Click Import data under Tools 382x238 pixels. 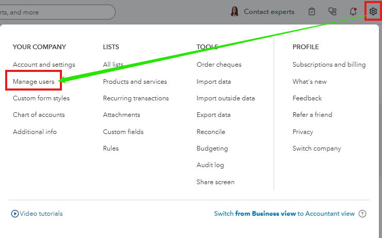tap(214, 82)
